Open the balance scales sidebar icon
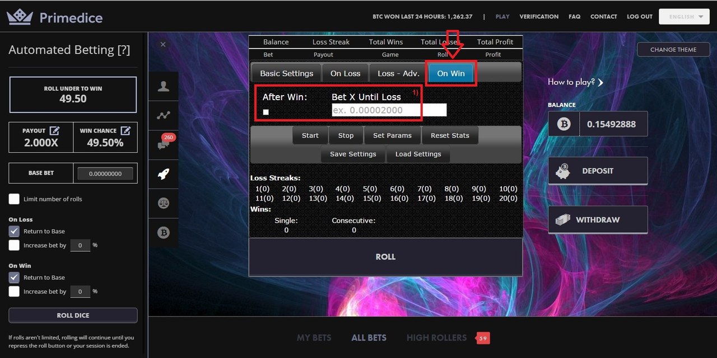This screenshot has width=717, height=358. click(x=164, y=203)
